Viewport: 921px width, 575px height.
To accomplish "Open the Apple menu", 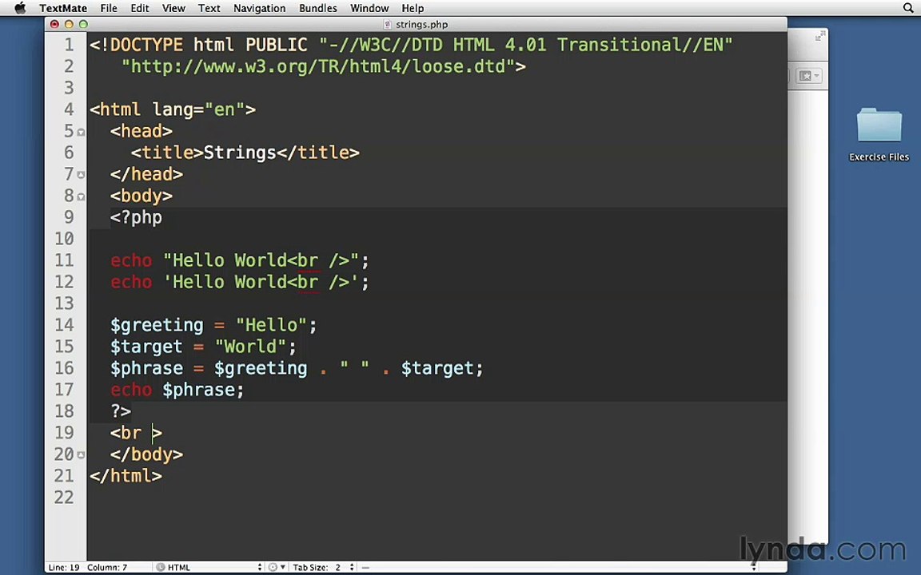I will coord(20,8).
